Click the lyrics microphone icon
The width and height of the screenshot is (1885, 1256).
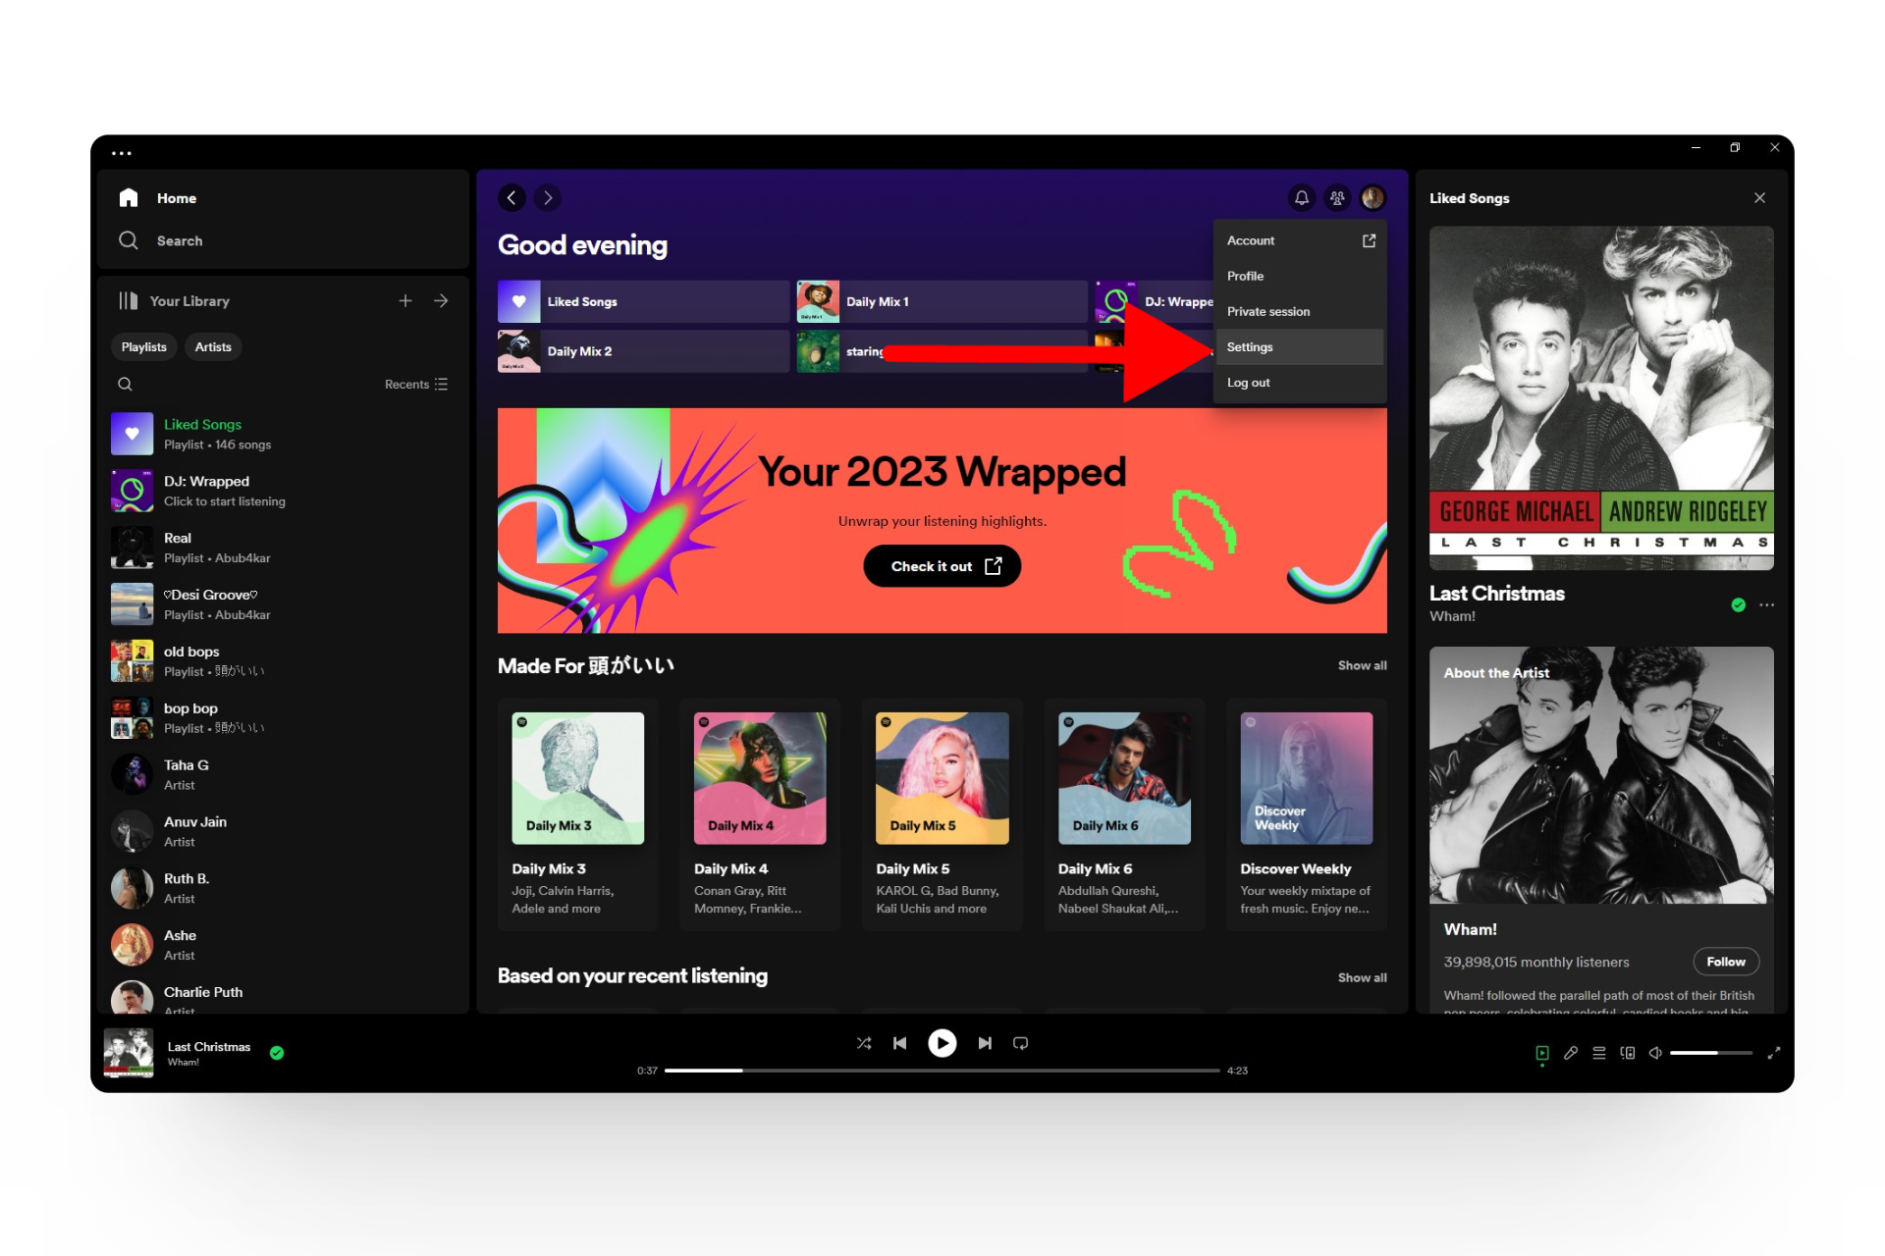[1571, 1053]
